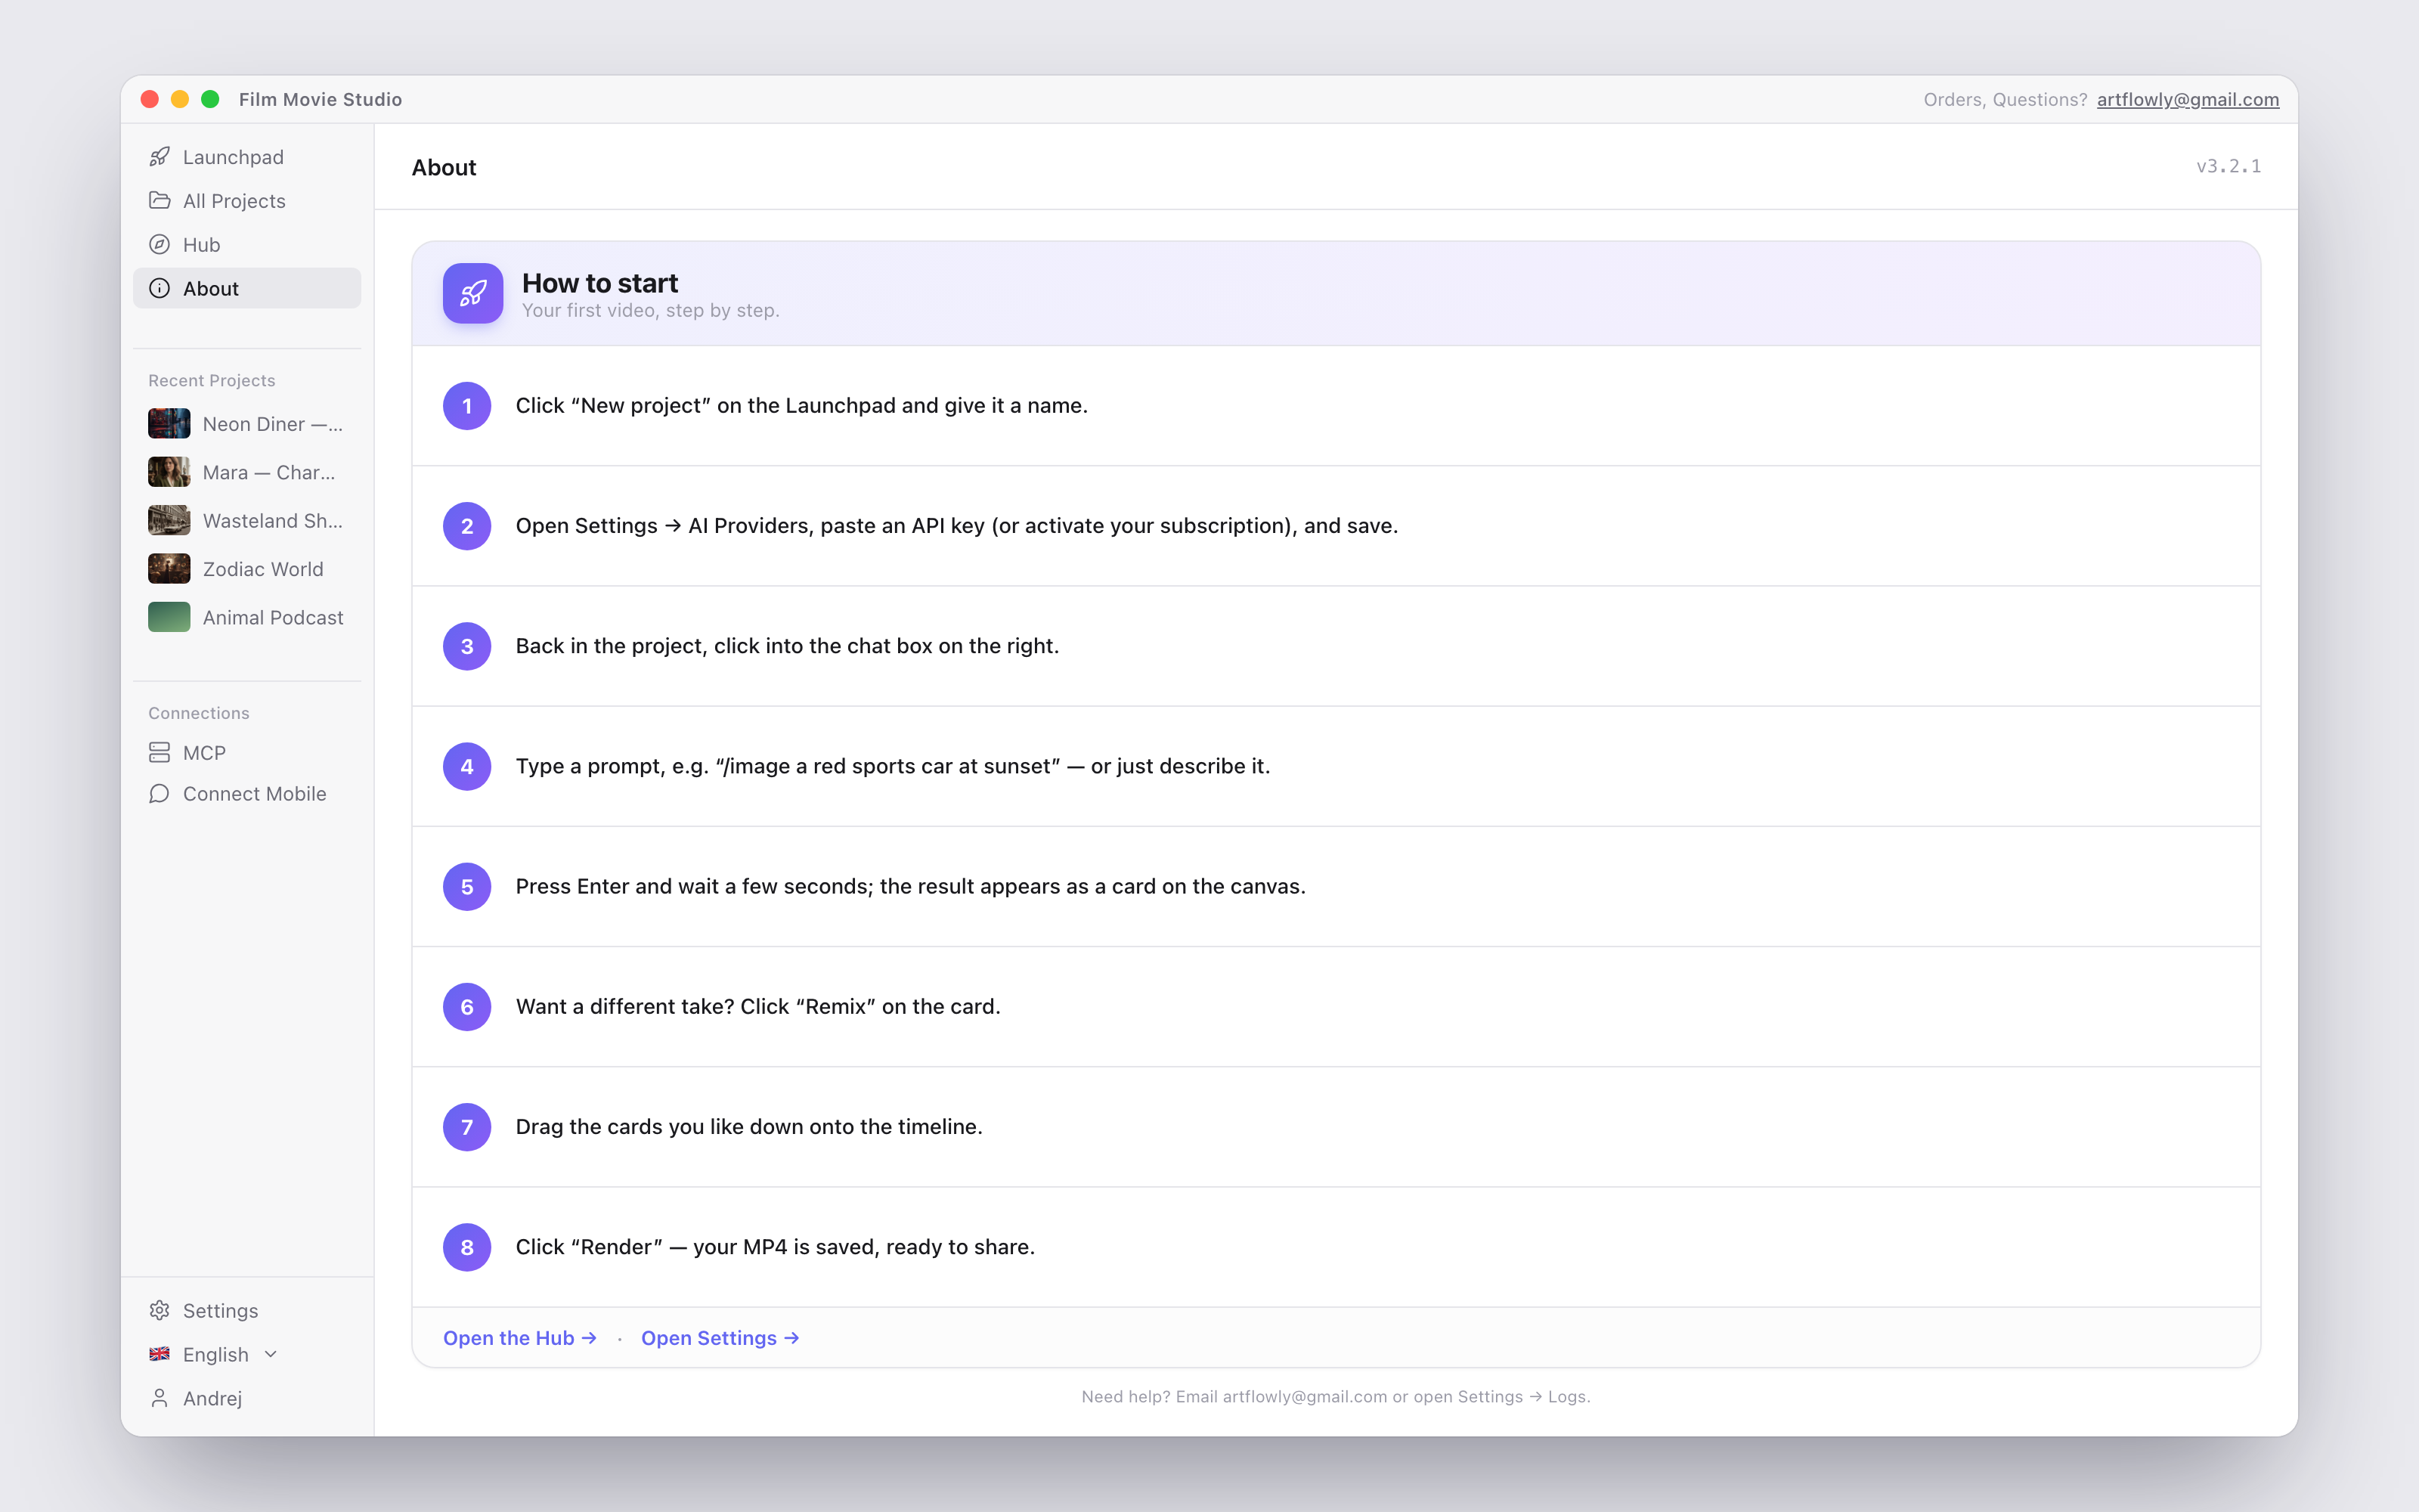Click the Mara project thumbnail
The width and height of the screenshot is (2419, 1512).
pos(169,472)
